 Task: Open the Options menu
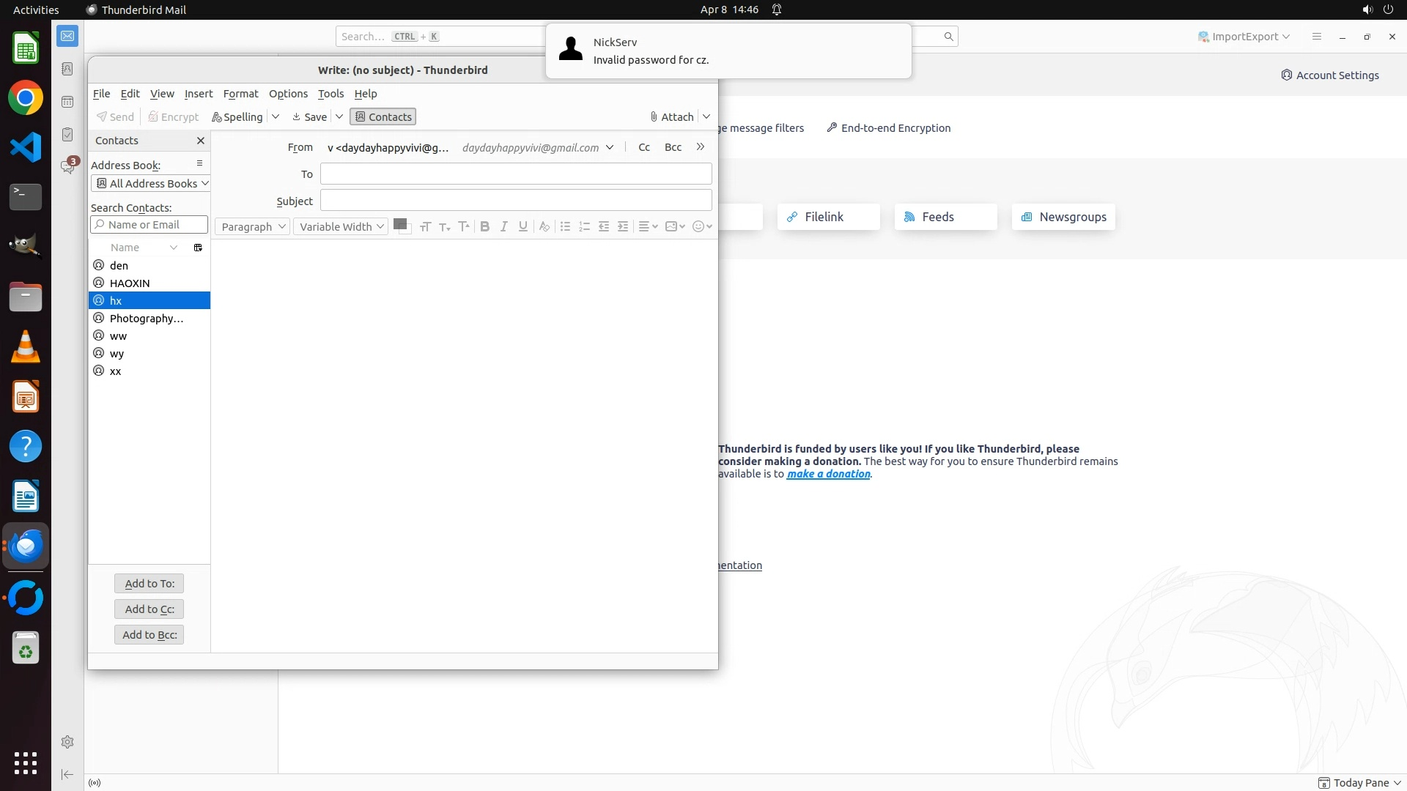(288, 94)
